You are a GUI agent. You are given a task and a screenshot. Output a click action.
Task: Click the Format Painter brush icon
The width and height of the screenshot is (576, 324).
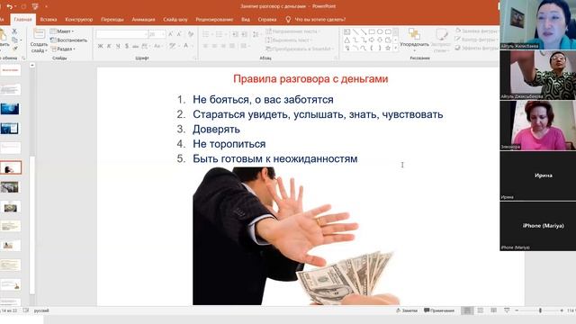click(x=14, y=49)
